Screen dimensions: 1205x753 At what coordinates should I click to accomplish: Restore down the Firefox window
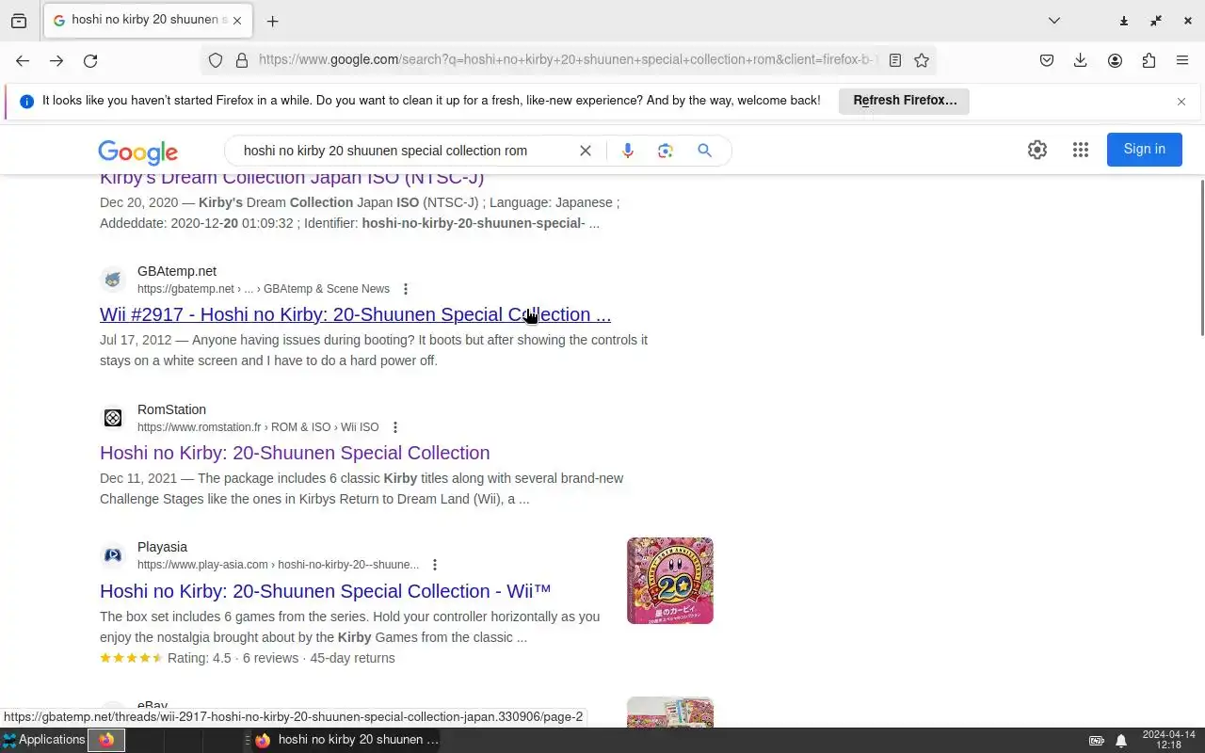pos(1156,21)
